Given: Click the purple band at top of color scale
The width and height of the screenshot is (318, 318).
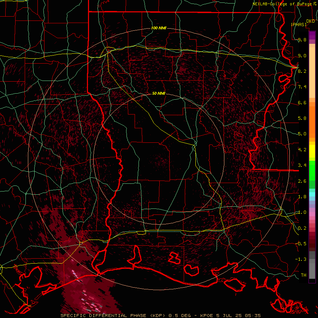Looking at the screenshot, I should 312,35.
